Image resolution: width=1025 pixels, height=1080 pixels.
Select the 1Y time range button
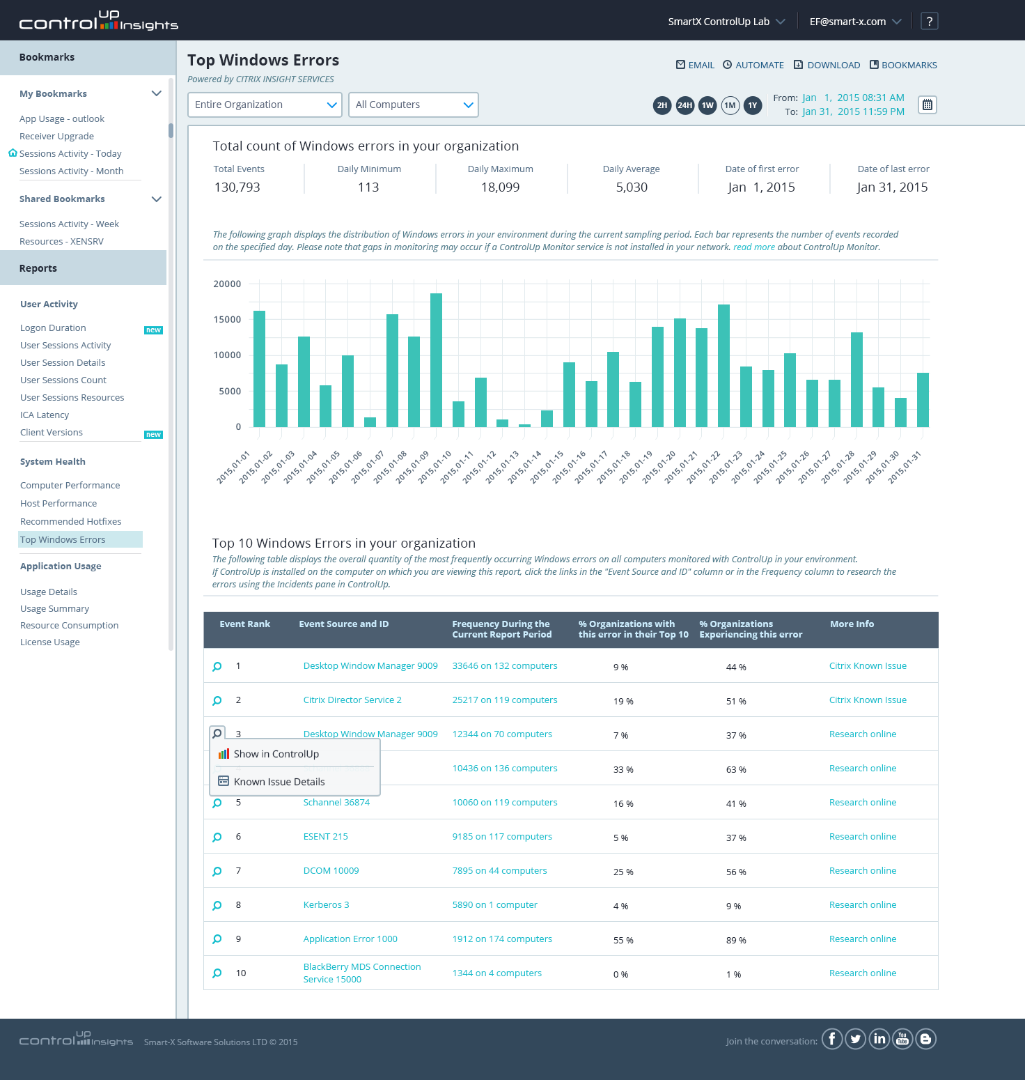tap(753, 105)
